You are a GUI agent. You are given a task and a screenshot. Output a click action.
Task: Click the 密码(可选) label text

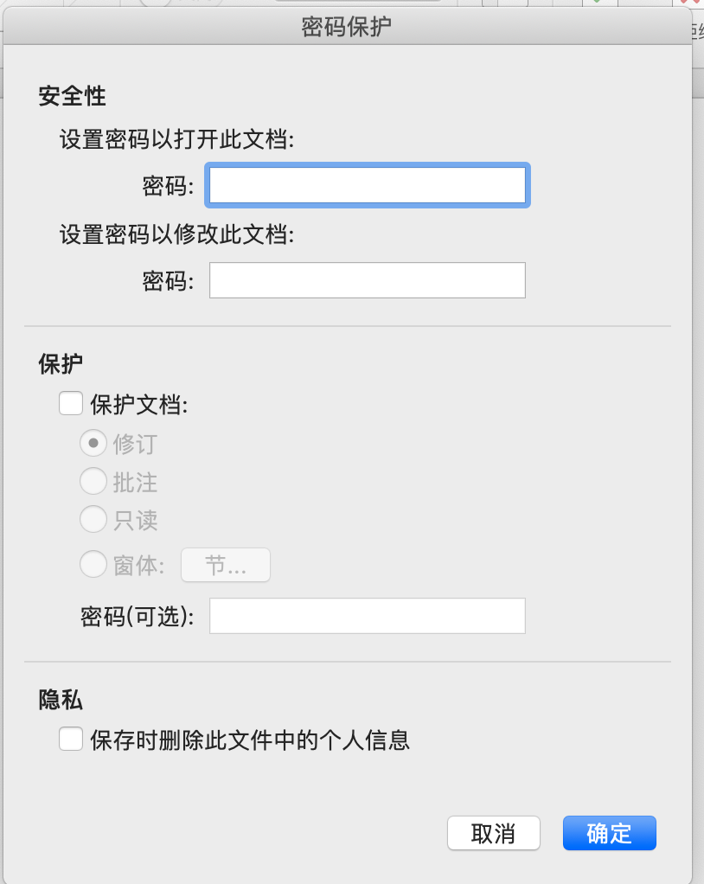coord(137,616)
